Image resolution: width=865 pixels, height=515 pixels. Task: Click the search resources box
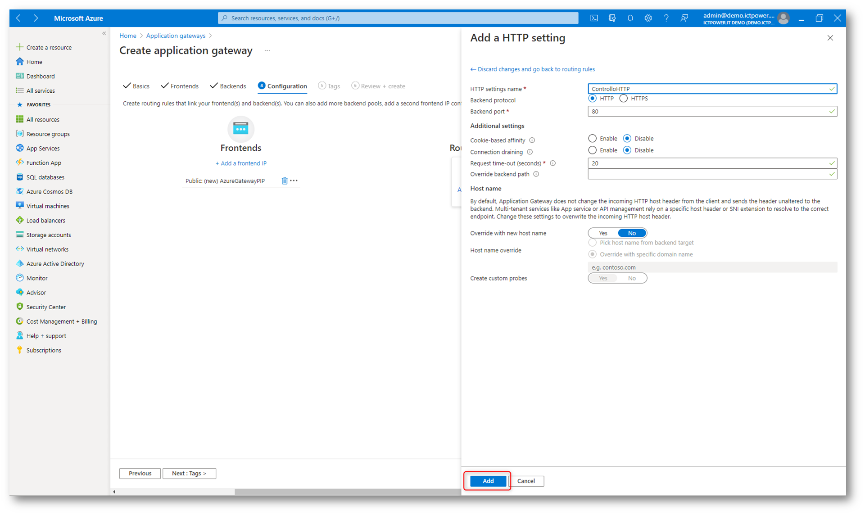pyautogui.click(x=398, y=18)
